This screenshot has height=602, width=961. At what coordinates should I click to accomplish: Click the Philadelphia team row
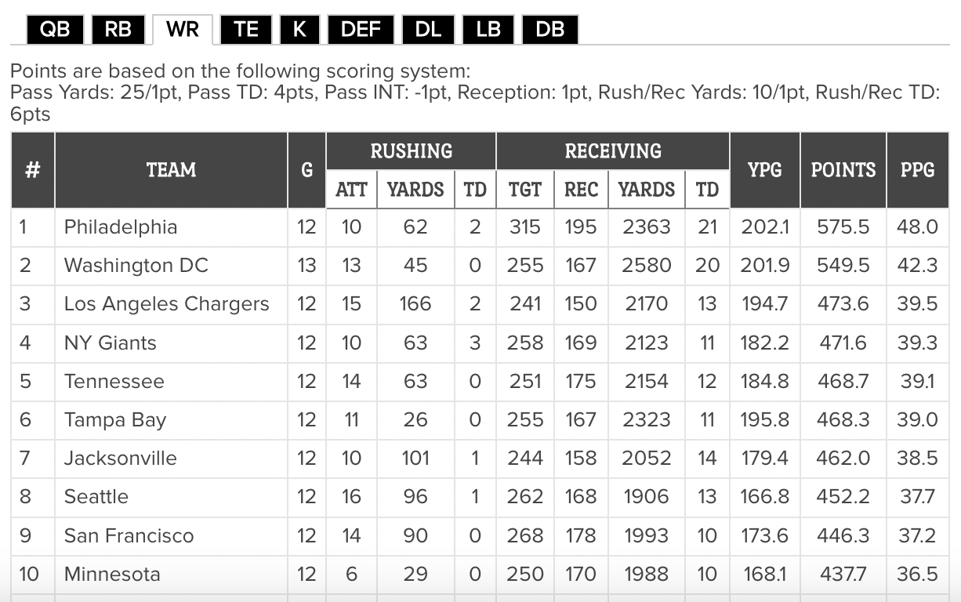tap(121, 227)
